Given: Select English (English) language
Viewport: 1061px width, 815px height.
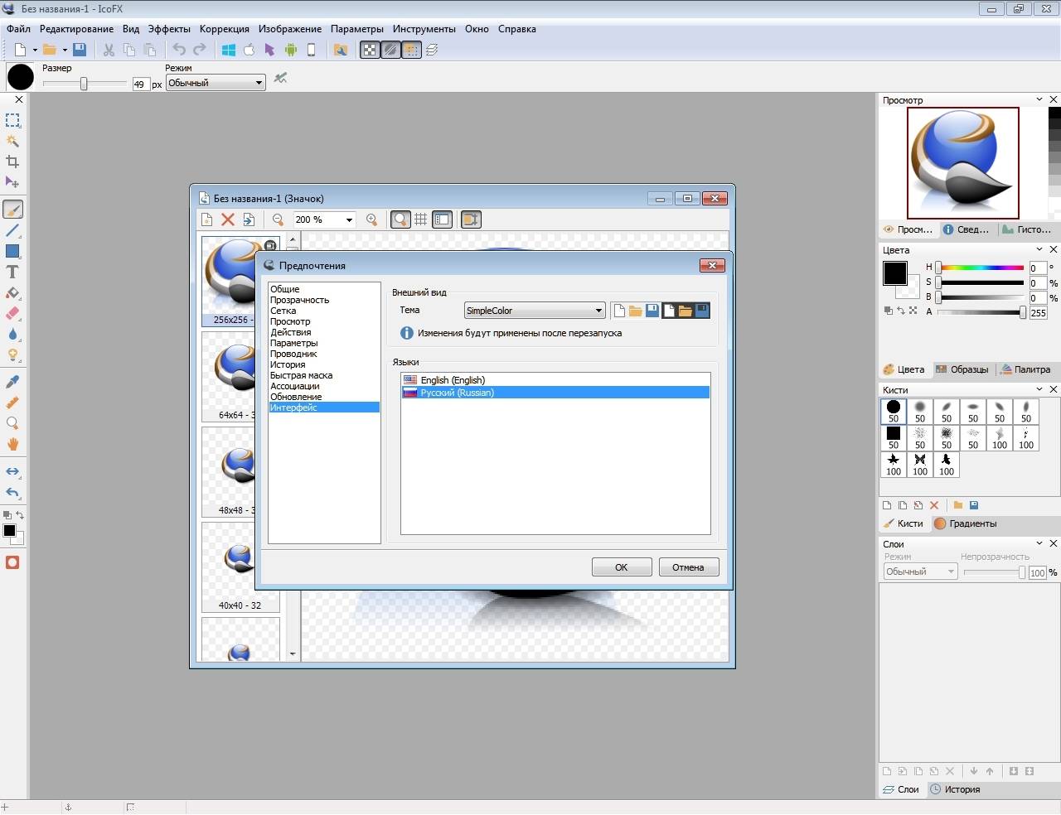Looking at the screenshot, I should click(555, 380).
